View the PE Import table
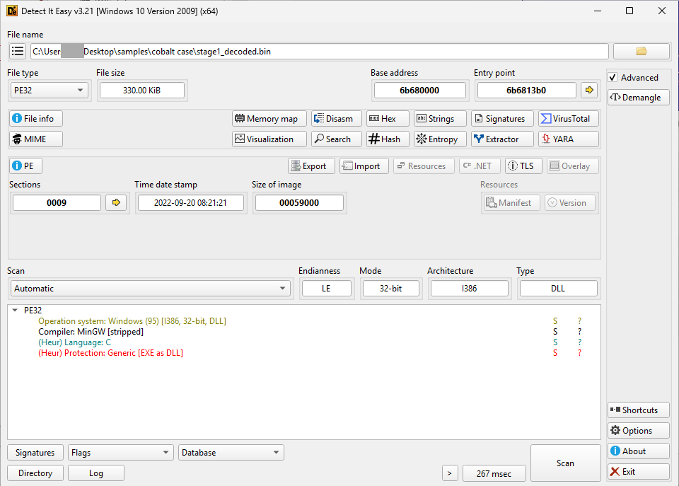 pyautogui.click(x=364, y=166)
